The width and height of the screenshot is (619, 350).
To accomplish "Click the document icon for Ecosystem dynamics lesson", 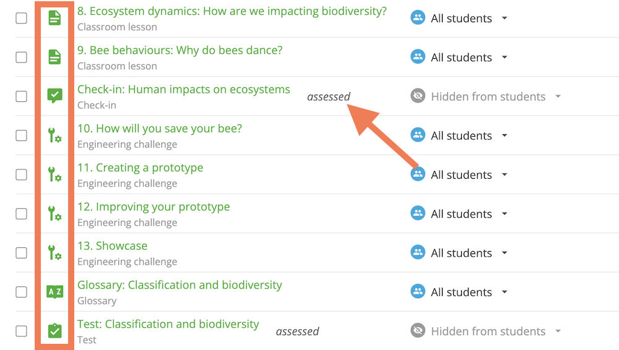I will coord(54,18).
